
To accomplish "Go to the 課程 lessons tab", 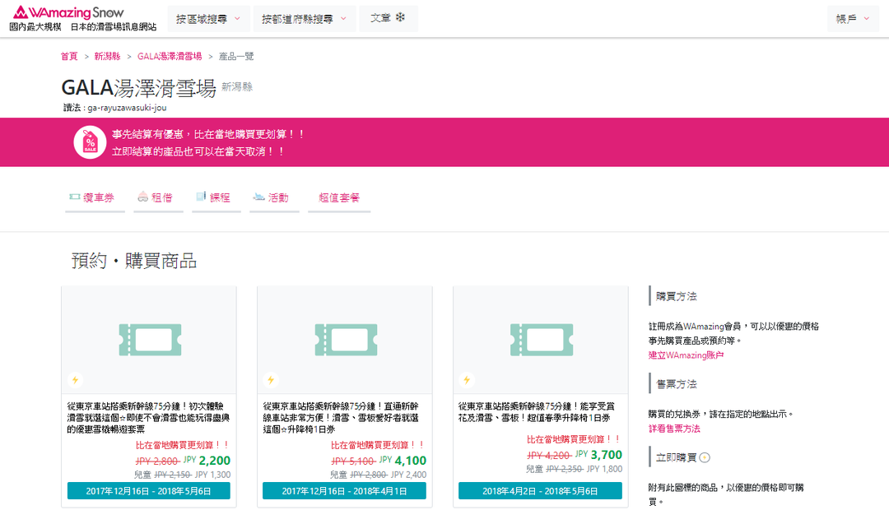I will coord(216,198).
